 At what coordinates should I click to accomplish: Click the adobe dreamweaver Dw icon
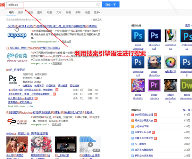tap(186, 85)
